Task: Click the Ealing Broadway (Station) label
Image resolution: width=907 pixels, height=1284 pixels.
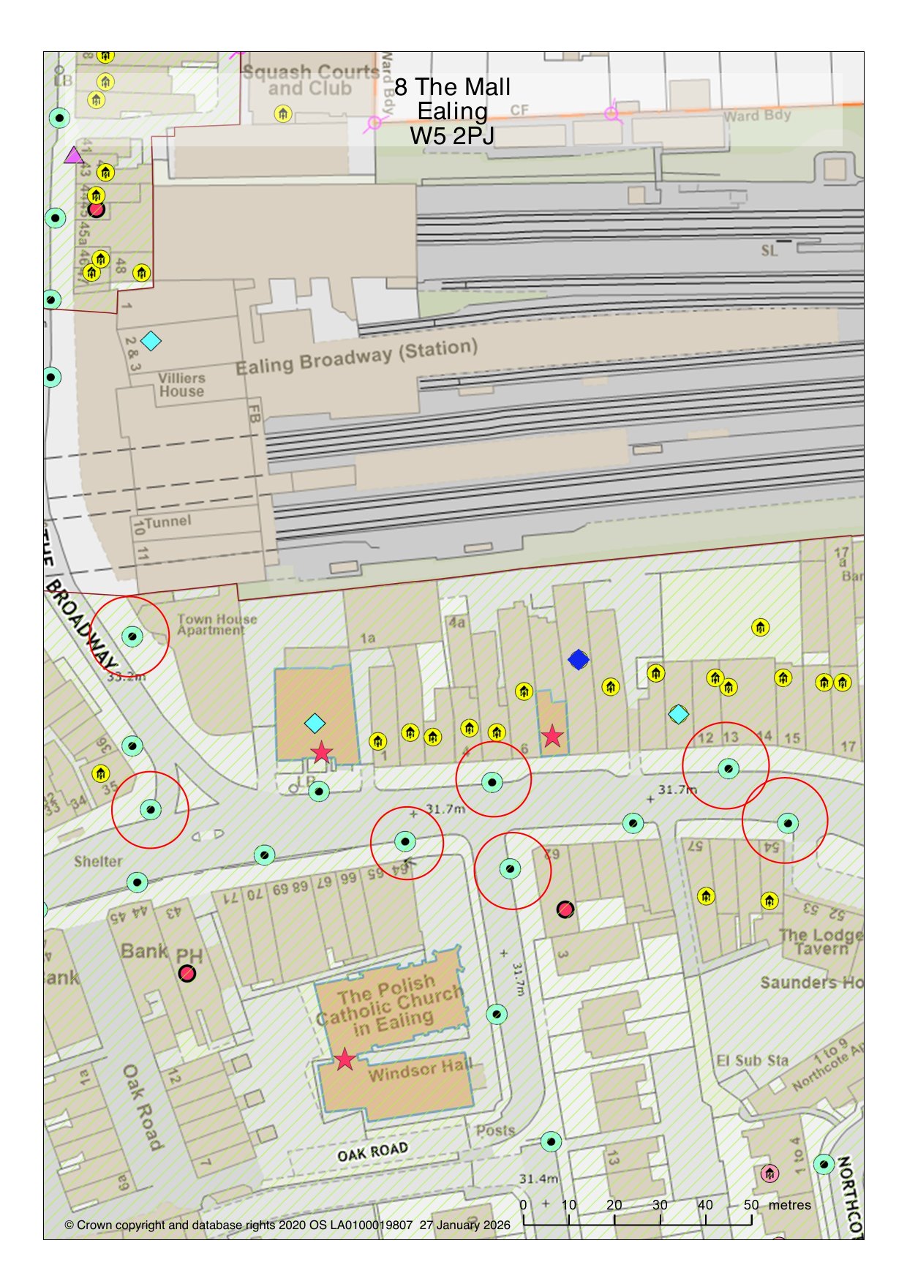Action: (x=356, y=357)
